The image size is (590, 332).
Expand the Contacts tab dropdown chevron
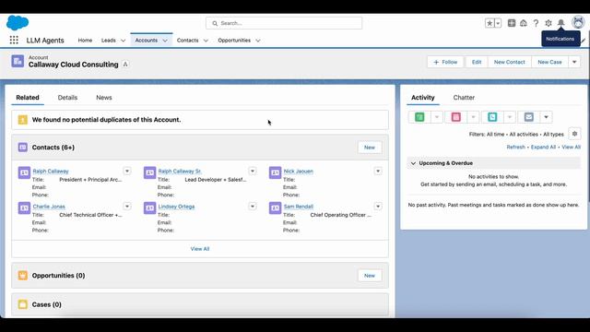tap(206, 41)
